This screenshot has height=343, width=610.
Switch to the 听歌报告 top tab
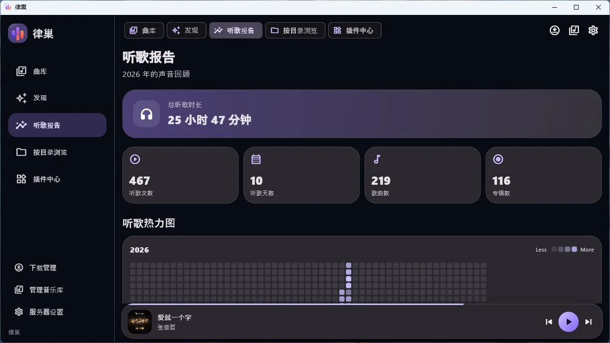236,30
